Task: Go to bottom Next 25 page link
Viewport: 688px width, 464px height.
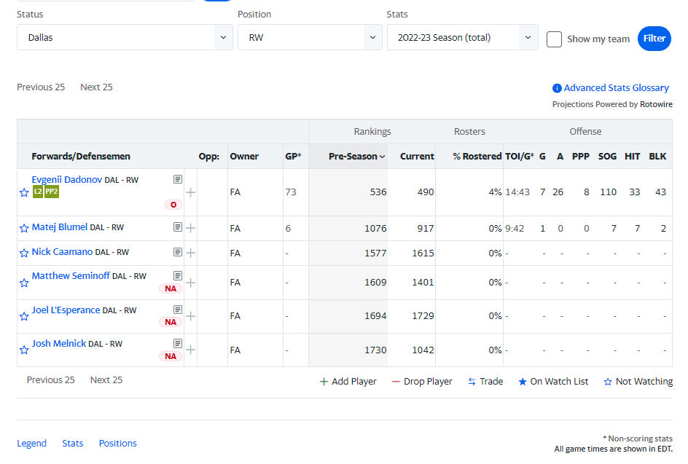Action: pos(106,380)
